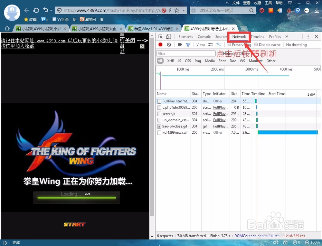Image resolution: width=322 pixels, height=246 pixels.
Task: Open address bar dropdown arrow
Action: point(184,10)
